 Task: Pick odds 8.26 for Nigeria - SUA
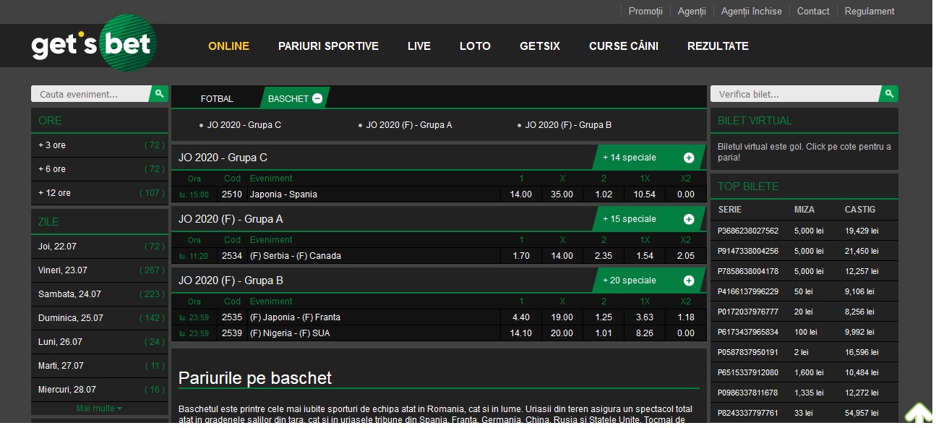[645, 333]
